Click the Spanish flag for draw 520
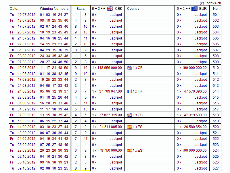The width and height of the screenshot is (230, 173). [x=130, y=127]
